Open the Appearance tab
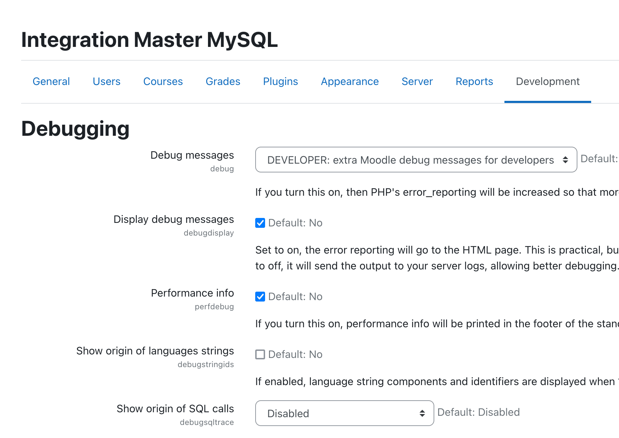 point(350,81)
